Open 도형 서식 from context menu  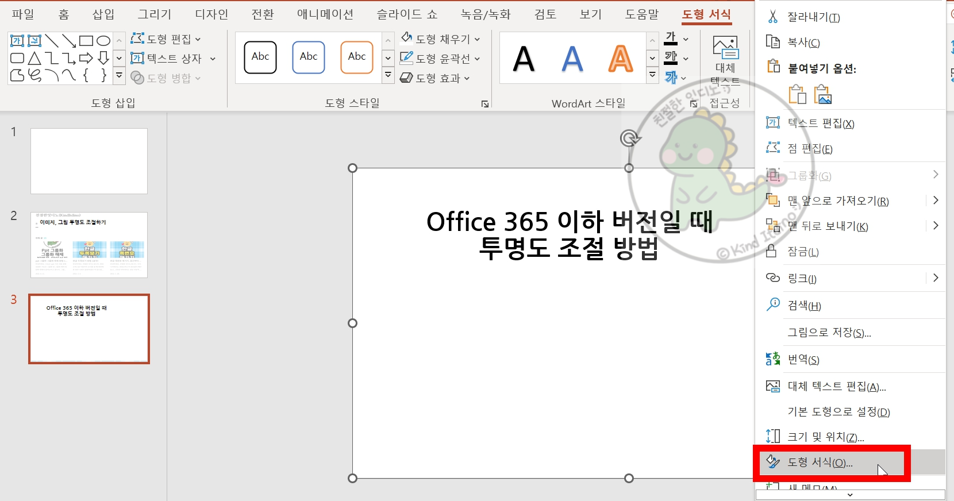pyautogui.click(x=850, y=463)
